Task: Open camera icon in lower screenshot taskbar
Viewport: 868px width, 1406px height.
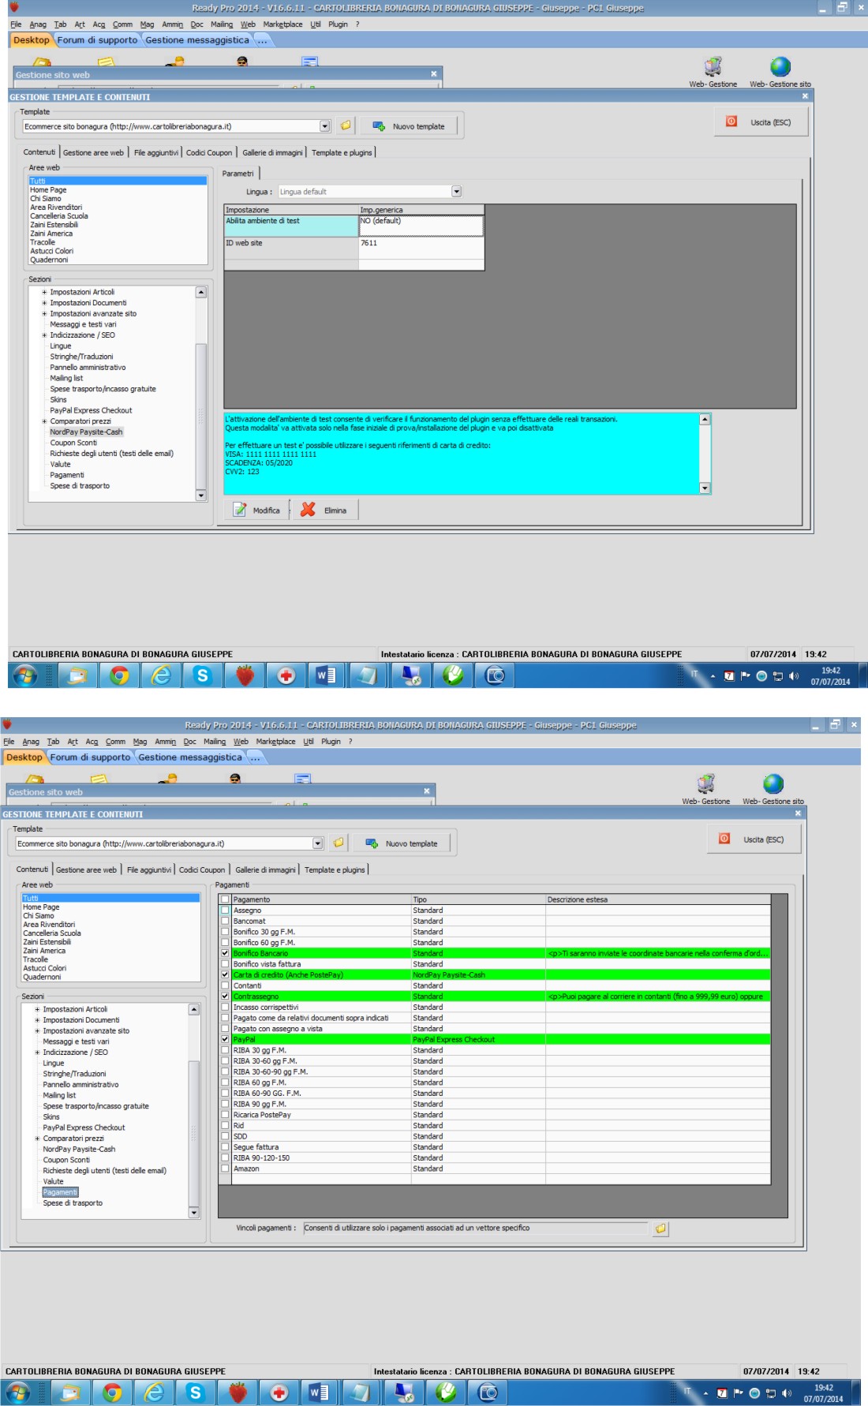Action: pyautogui.click(x=488, y=1393)
